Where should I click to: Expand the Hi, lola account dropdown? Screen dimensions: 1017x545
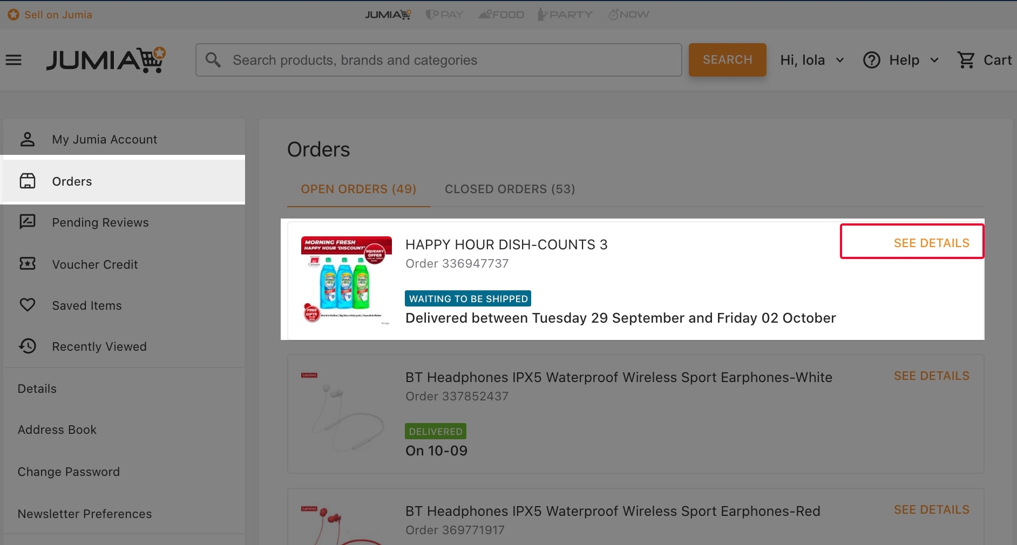[812, 60]
